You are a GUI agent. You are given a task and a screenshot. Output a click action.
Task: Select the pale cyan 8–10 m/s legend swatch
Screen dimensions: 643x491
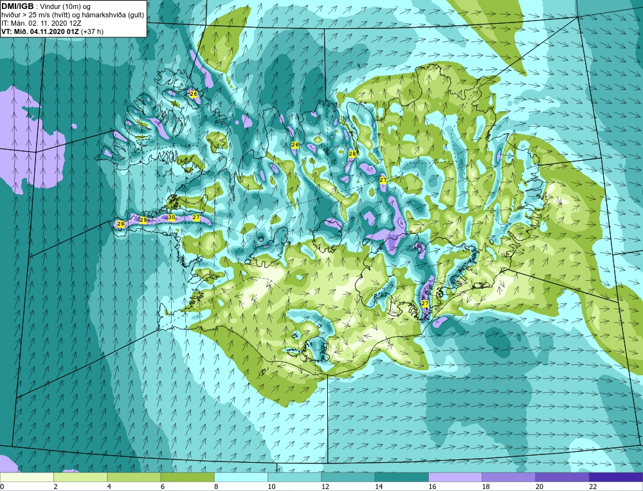click(241, 477)
